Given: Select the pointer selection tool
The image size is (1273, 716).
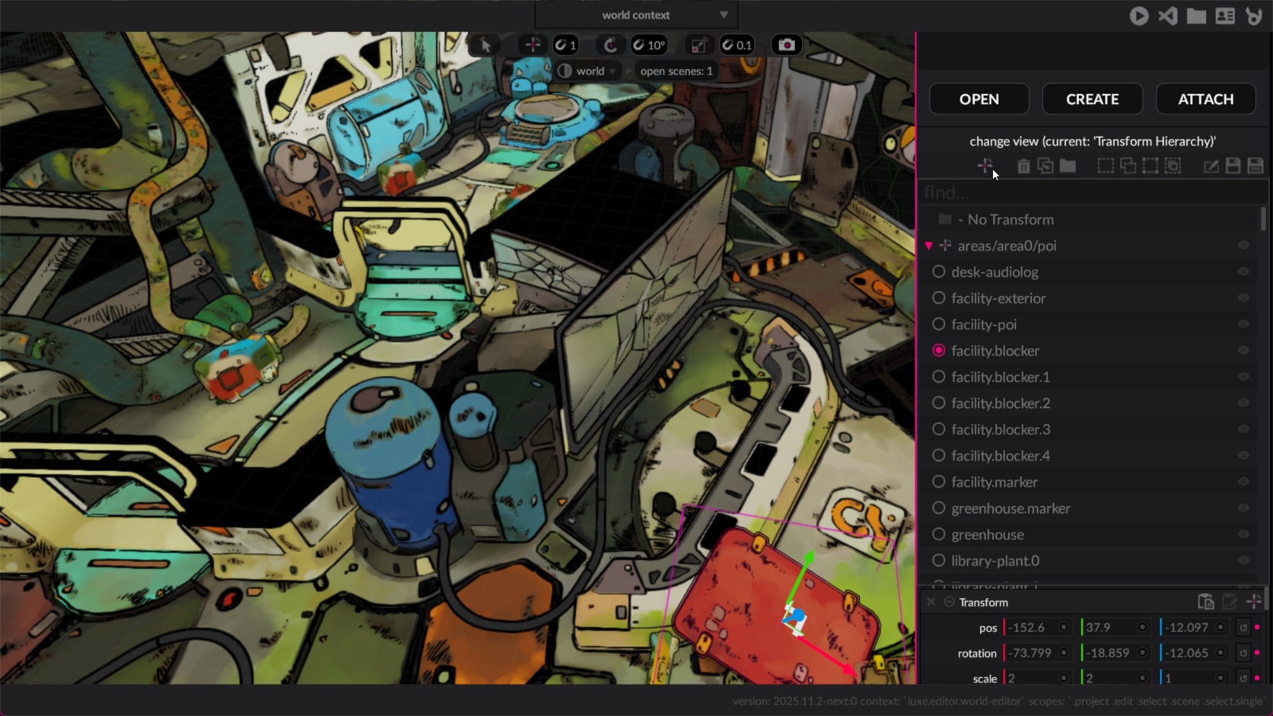Looking at the screenshot, I should pyautogui.click(x=486, y=45).
